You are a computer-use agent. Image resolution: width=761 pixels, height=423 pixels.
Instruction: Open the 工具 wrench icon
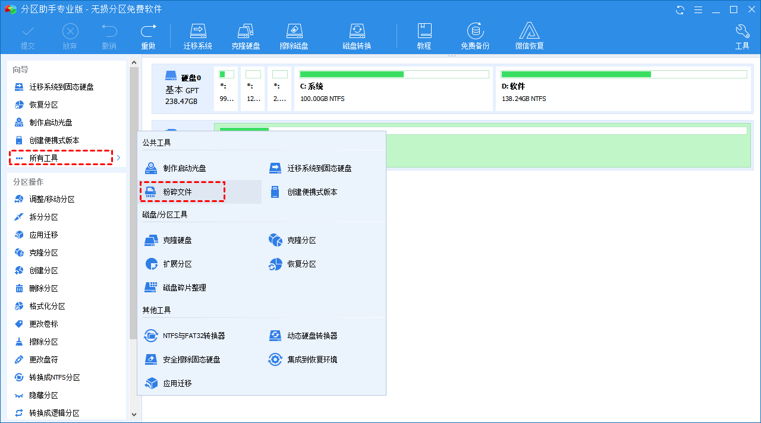(742, 37)
